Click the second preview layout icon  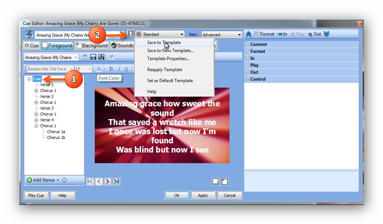pos(224,181)
